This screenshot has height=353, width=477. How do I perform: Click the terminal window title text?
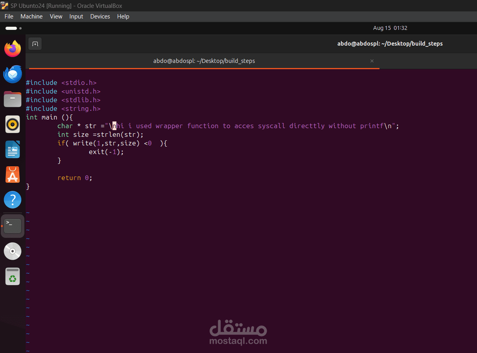[390, 44]
